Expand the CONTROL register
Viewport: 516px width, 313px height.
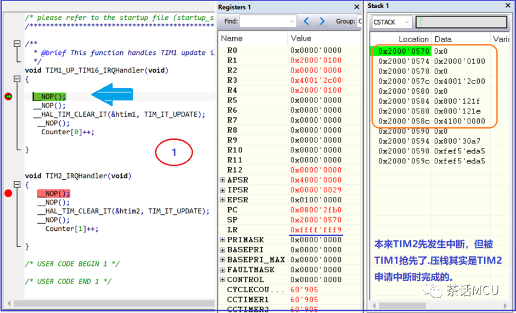pyautogui.click(x=222, y=280)
